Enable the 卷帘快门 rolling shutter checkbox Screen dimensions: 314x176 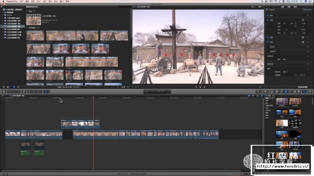(267, 52)
